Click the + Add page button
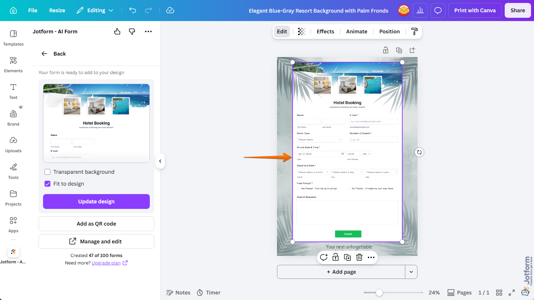534x300 pixels. (341, 272)
